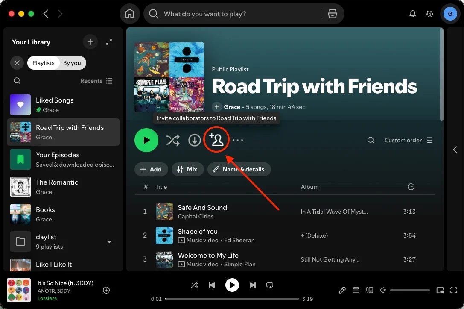Play the Road Trip with Friends playlist
The height and width of the screenshot is (309, 464).
(146, 140)
